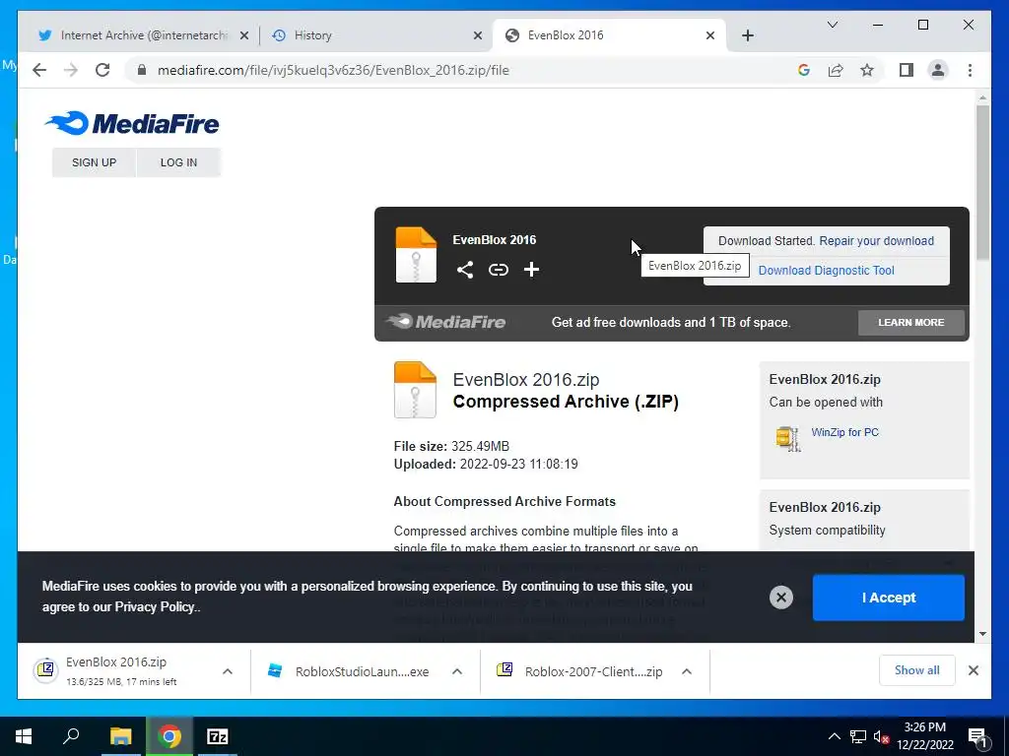This screenshot has width=1009, height=756.
Task: Open File Explorer from taskbar
Action: 120,736
